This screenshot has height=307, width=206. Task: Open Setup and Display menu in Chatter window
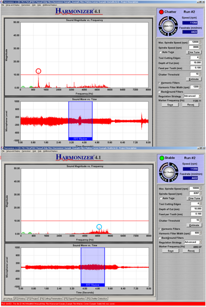tap(12, 5)
